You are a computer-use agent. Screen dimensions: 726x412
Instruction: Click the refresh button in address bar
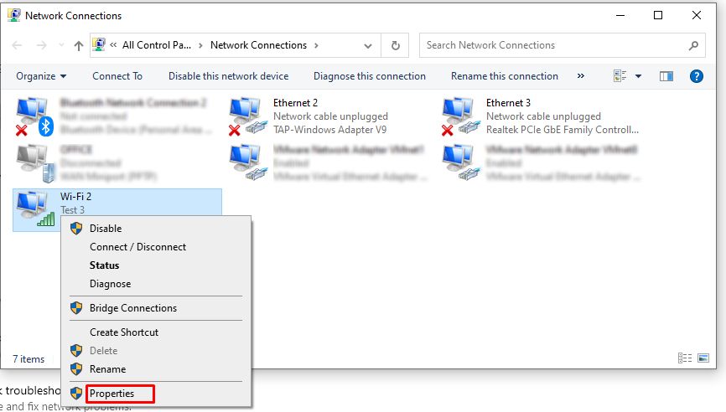pos(396,45)
